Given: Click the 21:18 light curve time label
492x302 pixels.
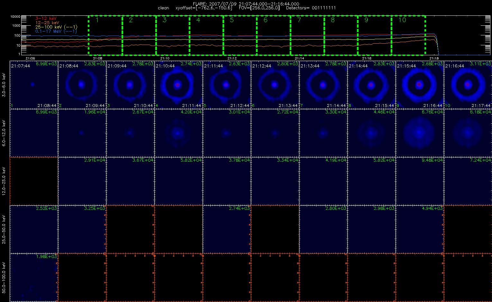Looking at the screenshot, I should (x=434, y=58).
